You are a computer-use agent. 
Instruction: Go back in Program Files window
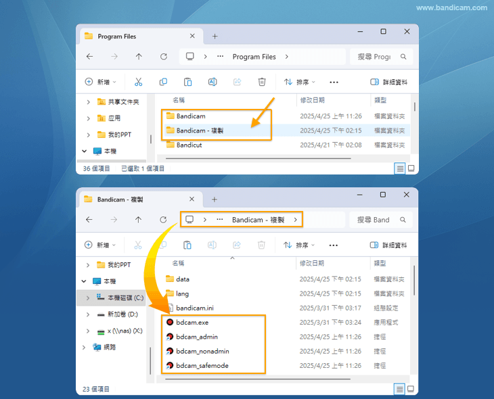click(x=89, y=57)
